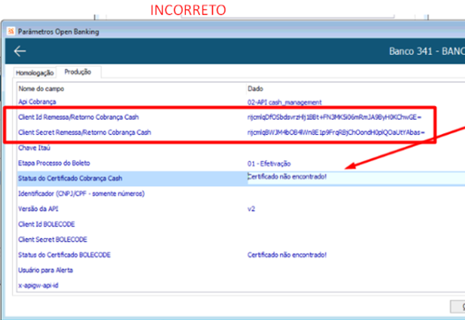Click the Parâmetros Open Banking window icon
The width and height of the screenshot is (465, 320).
pos(11,31)
